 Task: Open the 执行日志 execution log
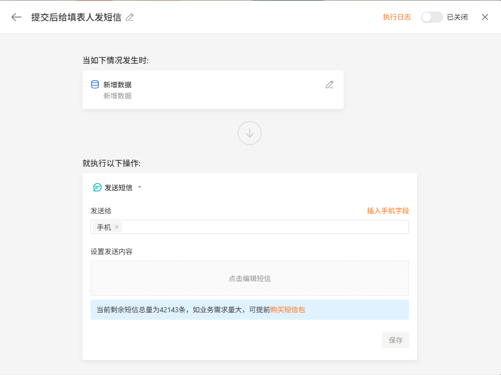coord(397,17)
